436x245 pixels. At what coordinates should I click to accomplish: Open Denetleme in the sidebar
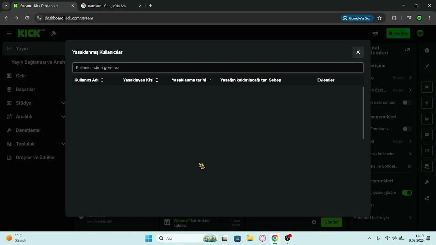[34, 130]
